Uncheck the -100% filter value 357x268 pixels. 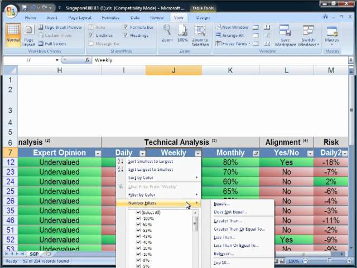(x=138, y=218)
